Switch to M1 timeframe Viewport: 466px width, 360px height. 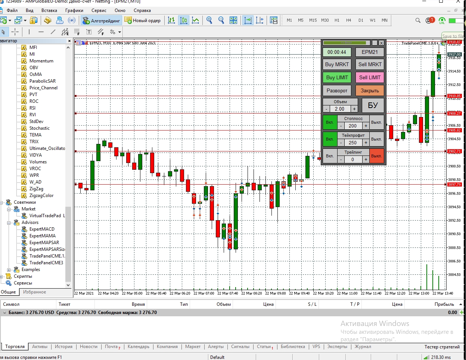(289, 20)
